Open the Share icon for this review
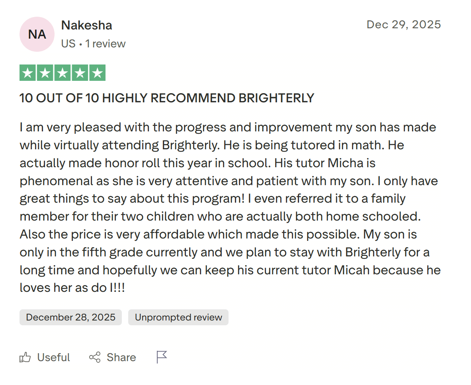The image size is (471, 385). click(95, 357)
